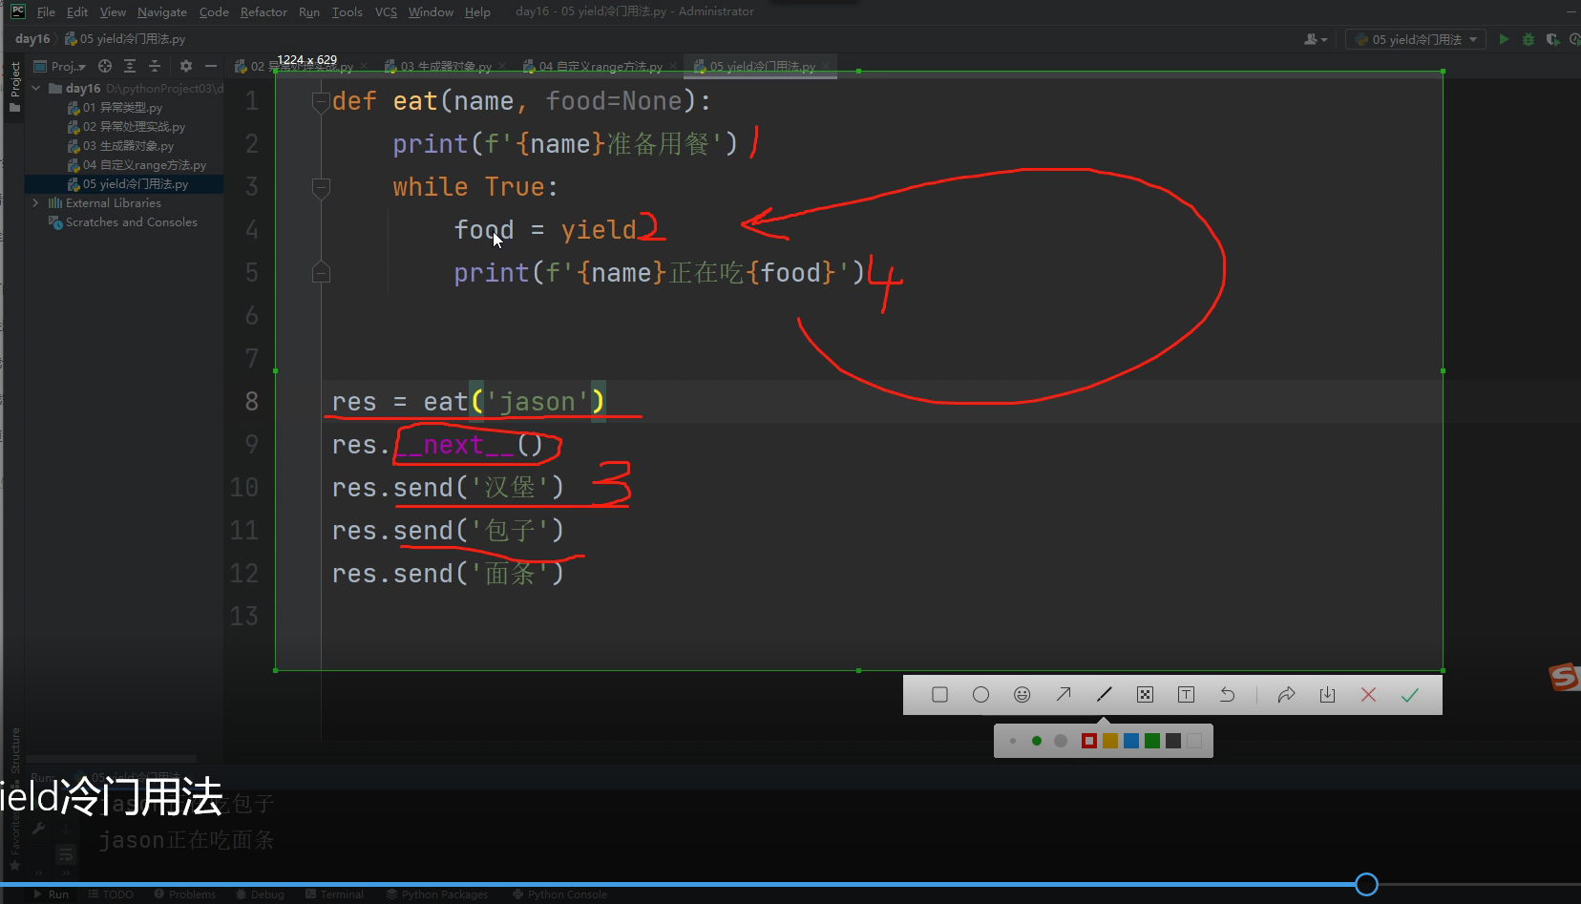Select the arrow annotation tool
This screenshot has width=1581, height=904.
[x=1064, y=695]
